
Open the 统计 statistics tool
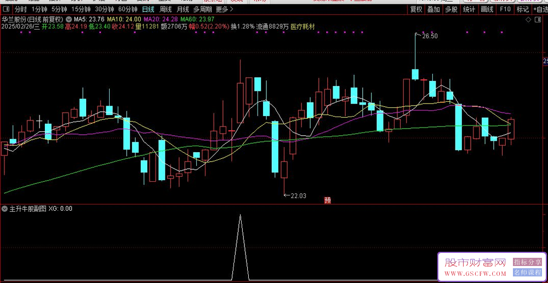click(x=469, y=9)
